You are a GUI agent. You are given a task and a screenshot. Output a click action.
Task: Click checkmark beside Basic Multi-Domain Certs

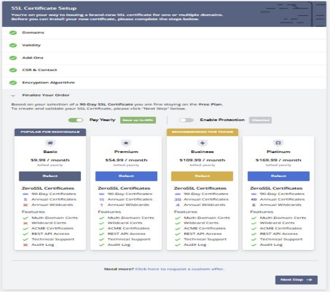(x=26, y=218)
